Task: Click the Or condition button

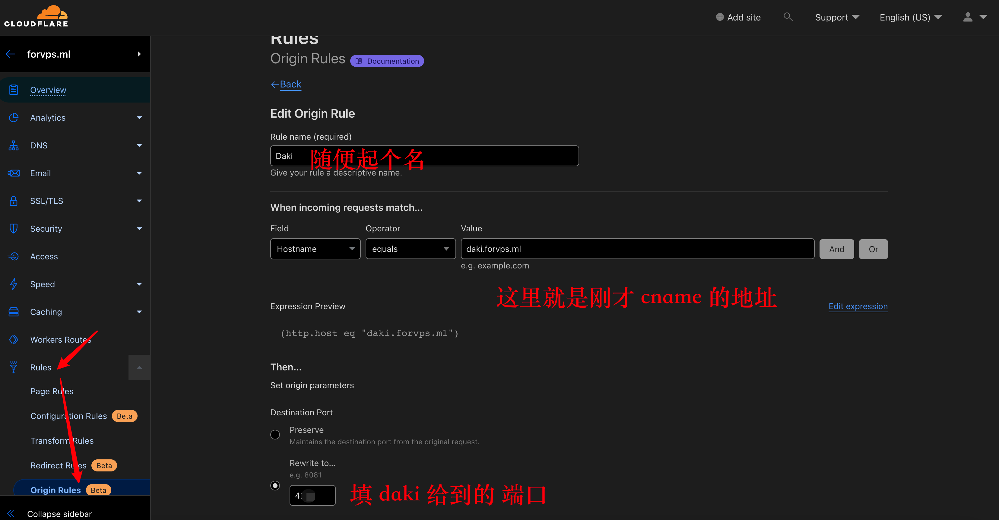Action: pos(873,249)
